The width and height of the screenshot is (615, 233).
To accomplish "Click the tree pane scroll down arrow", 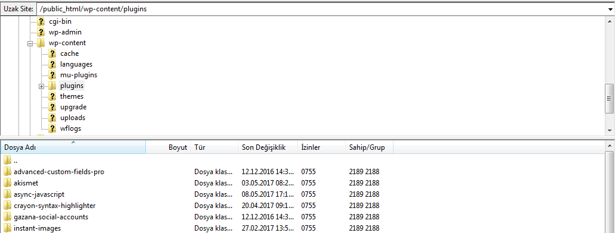I will (x=610, y=130).
